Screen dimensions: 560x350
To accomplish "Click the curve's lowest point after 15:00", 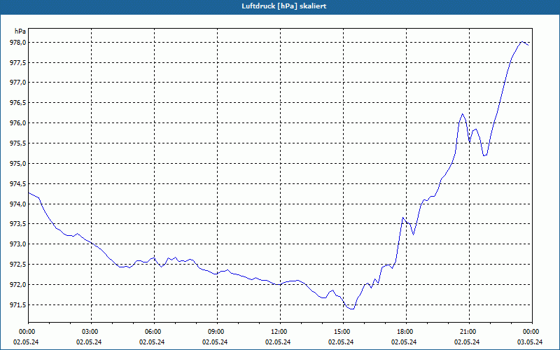I will 352,309.
